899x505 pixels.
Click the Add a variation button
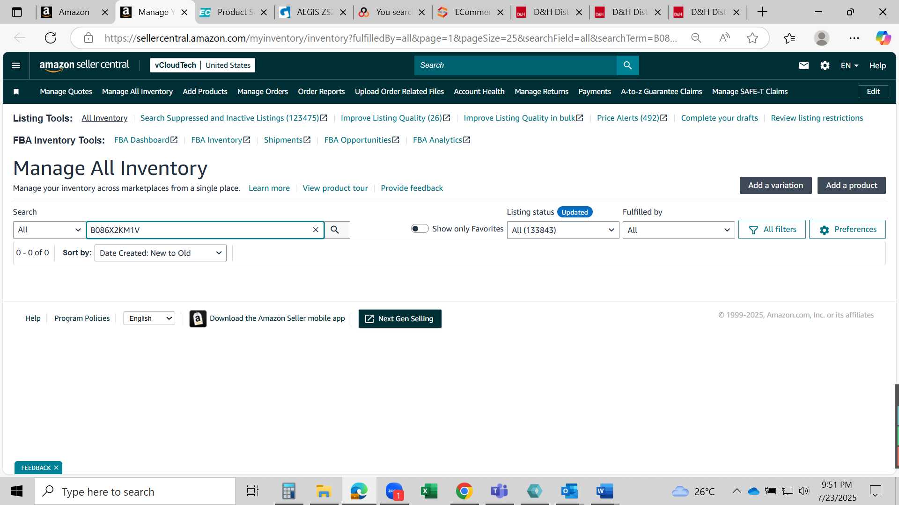775,185
